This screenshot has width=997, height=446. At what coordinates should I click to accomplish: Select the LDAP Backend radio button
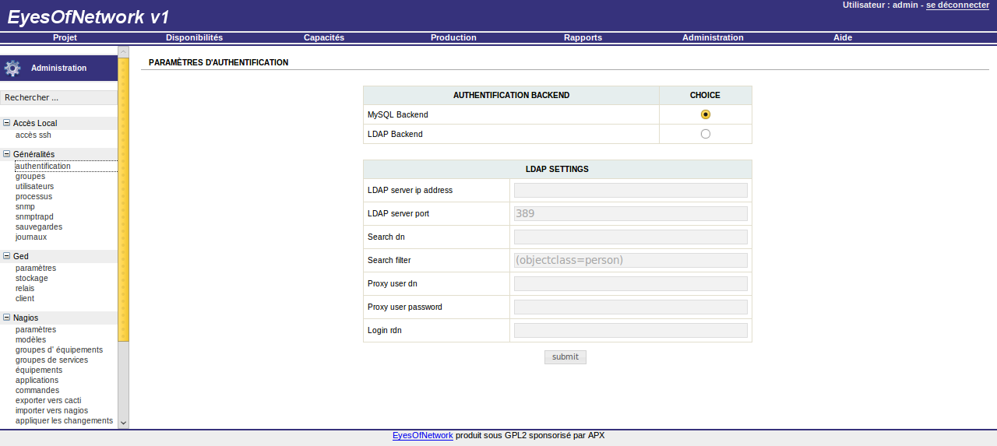pyautogui.click(x=705, y=134)
